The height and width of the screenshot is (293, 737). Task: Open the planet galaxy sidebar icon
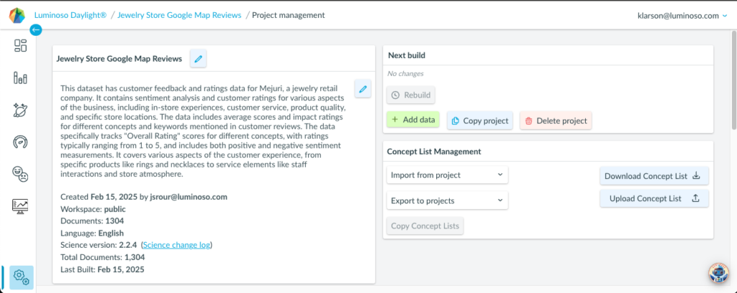point(21,110)
